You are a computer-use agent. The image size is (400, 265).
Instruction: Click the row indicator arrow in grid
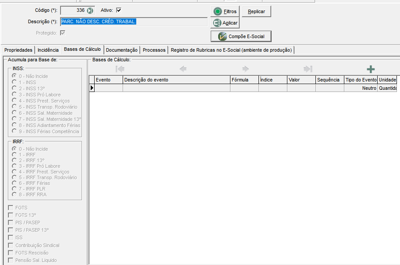click(x=92, y=88)
